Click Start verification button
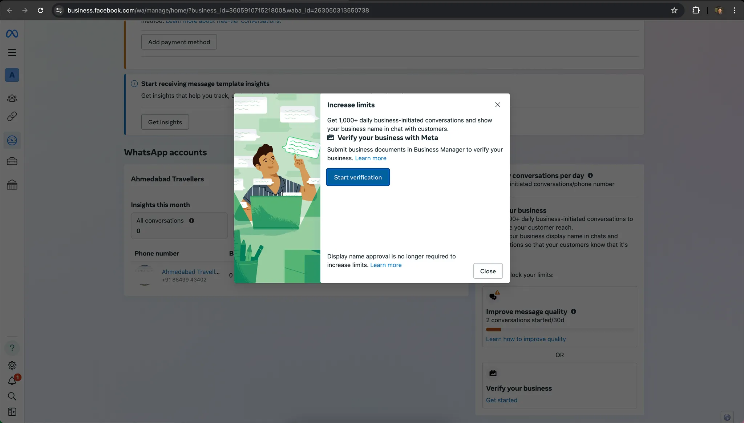 (358, 177)
